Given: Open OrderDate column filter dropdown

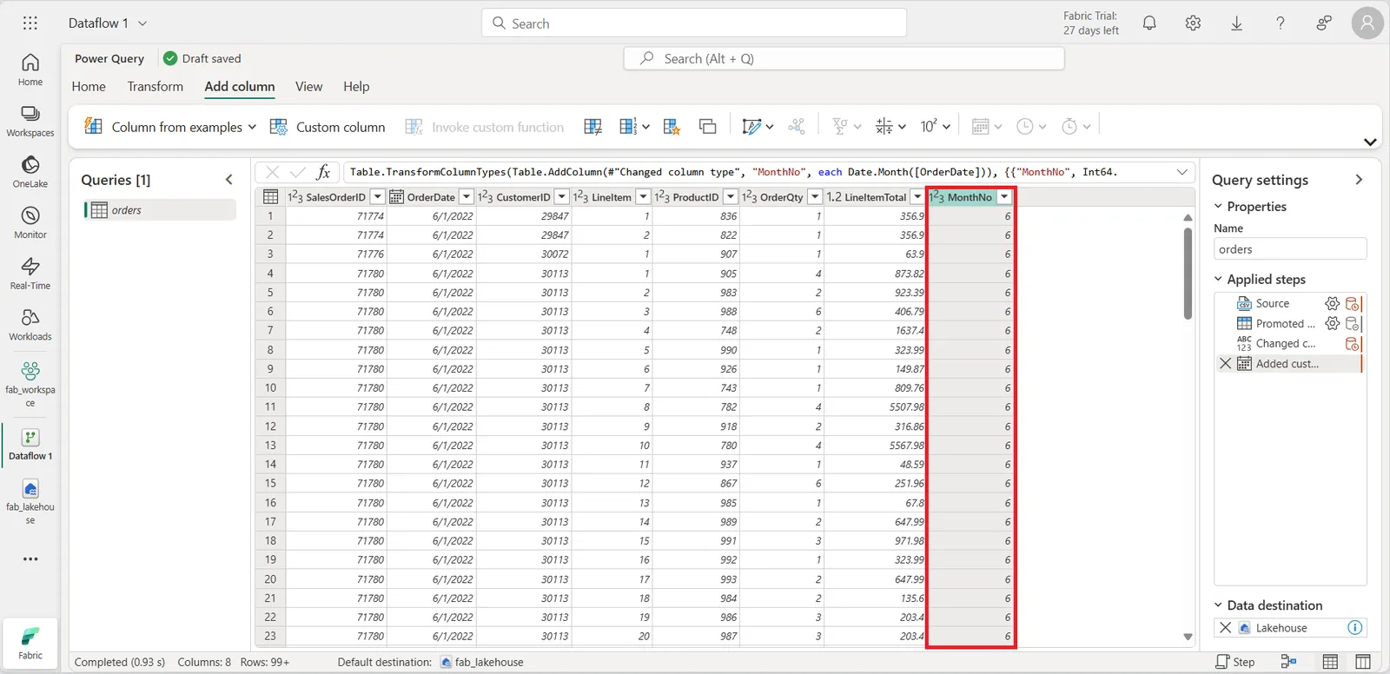Looking at the screenshot, I should [x=467, y=197].
